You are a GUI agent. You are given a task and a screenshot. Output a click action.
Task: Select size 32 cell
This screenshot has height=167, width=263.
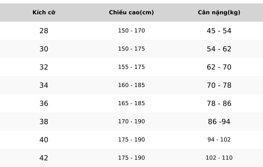pos(44,67)
